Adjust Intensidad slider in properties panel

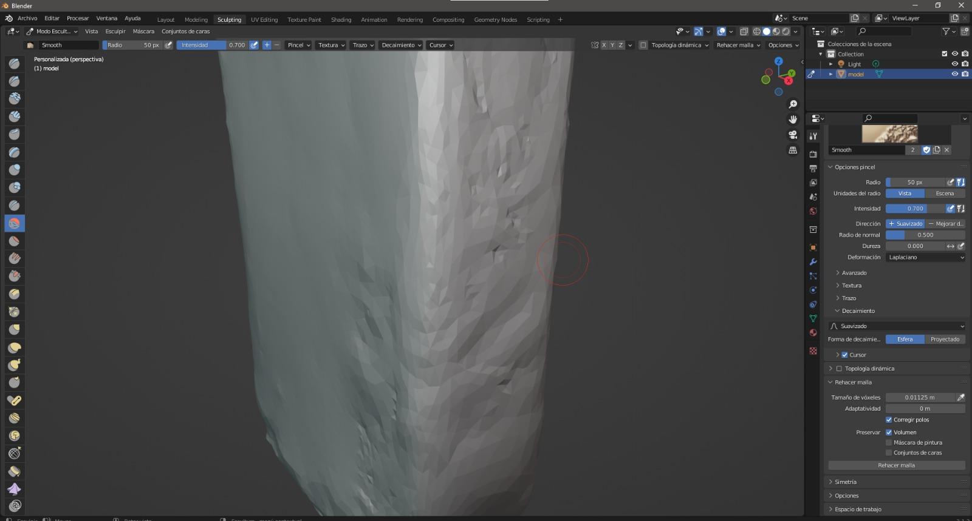pos(915,209)
